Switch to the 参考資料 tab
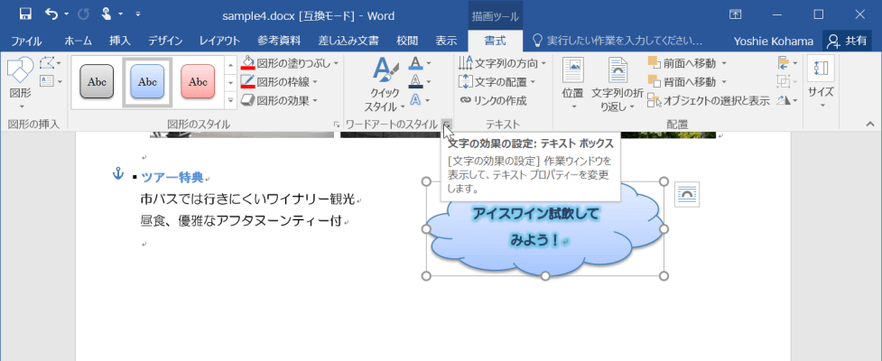The width and height of the screenshot is (882, 361). [279, 41]
